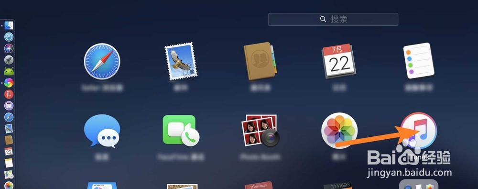
Task: Open the purple floppy disk app in the Dock
Action: click(x=9, y=106)
